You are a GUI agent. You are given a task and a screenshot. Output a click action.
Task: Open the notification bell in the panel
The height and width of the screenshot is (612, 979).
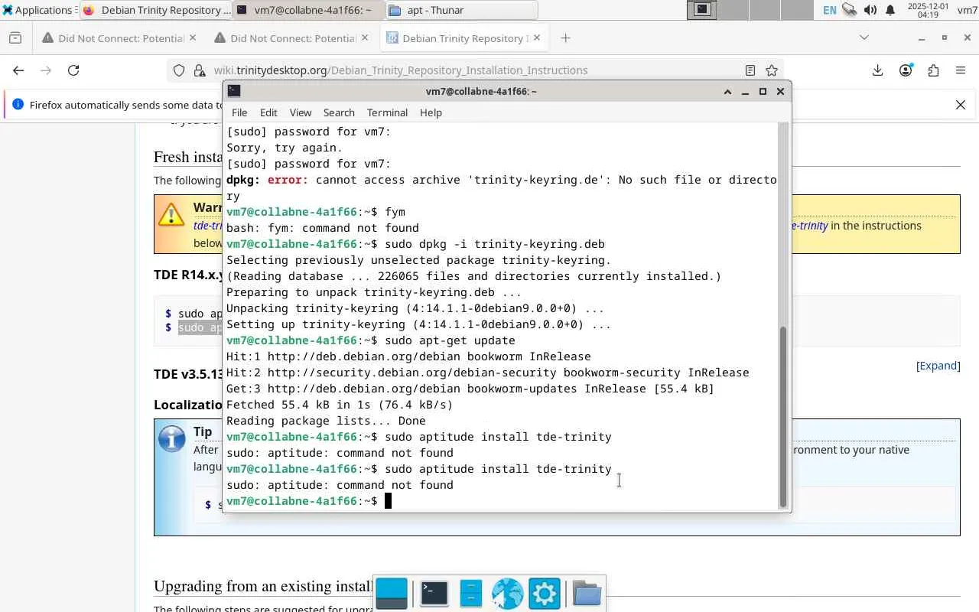pos(890,10)
